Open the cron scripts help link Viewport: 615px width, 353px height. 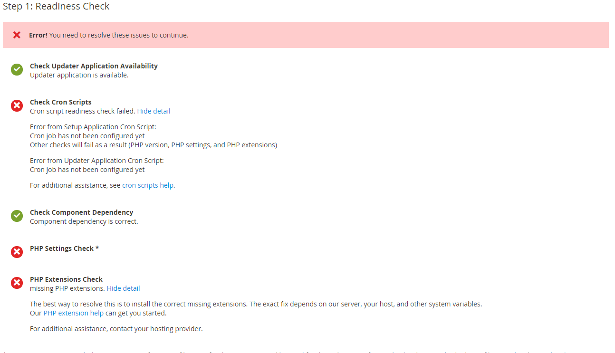[x=147, y=185]
